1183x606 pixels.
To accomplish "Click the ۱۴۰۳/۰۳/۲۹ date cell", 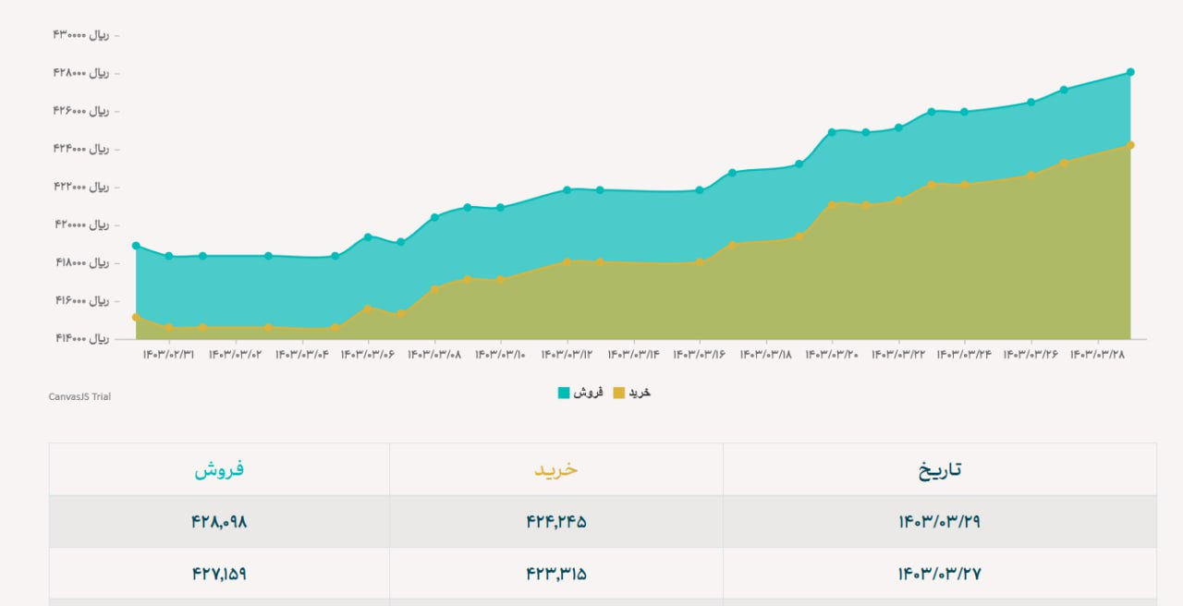I will (x=939, y=522).
